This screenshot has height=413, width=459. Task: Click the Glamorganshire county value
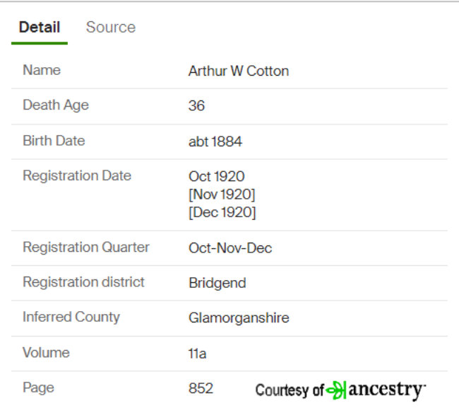pos(239,318)
